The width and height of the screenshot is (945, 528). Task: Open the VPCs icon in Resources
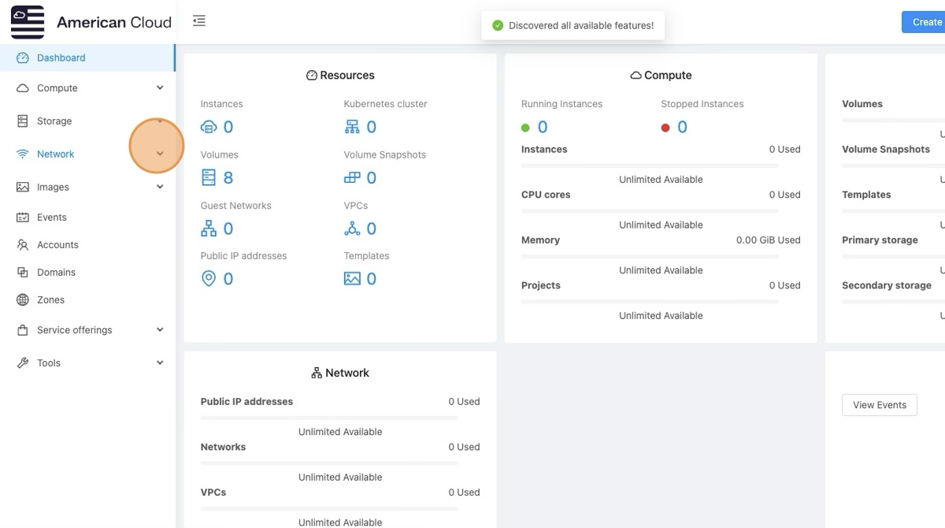352,229
